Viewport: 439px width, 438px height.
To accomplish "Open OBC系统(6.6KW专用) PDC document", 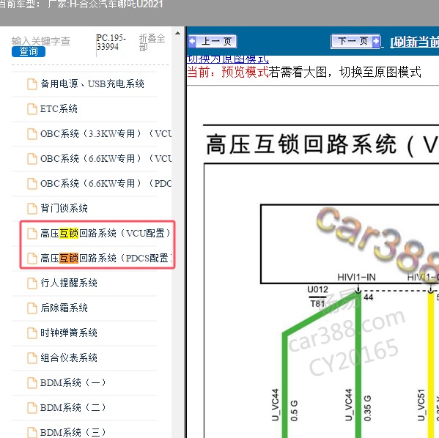I will point(106,183).
